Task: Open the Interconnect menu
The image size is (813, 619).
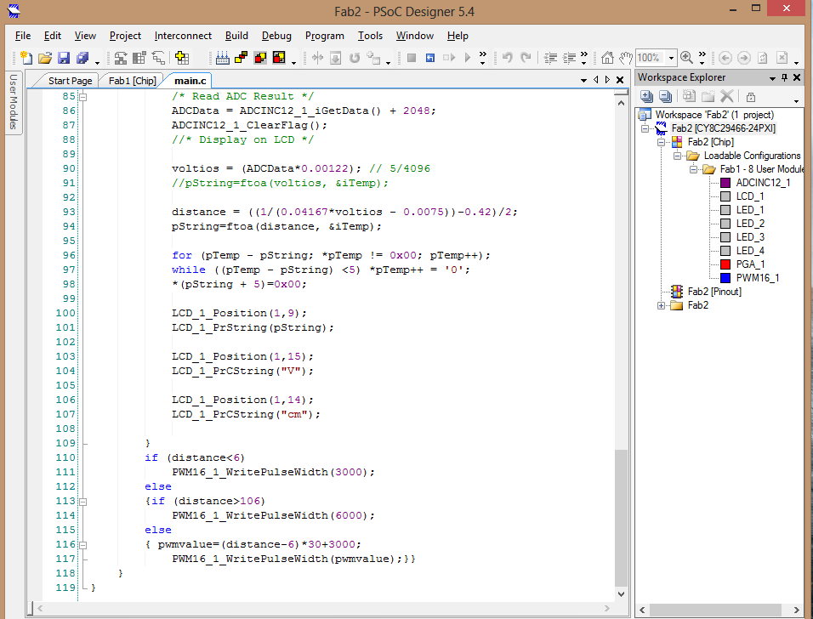Action: pyautogui.click(x=183, y=36)
